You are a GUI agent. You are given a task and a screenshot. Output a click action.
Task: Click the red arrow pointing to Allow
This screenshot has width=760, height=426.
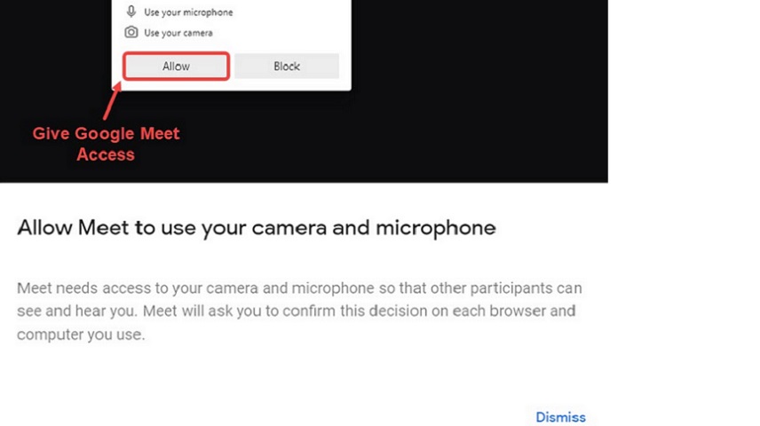112,101
